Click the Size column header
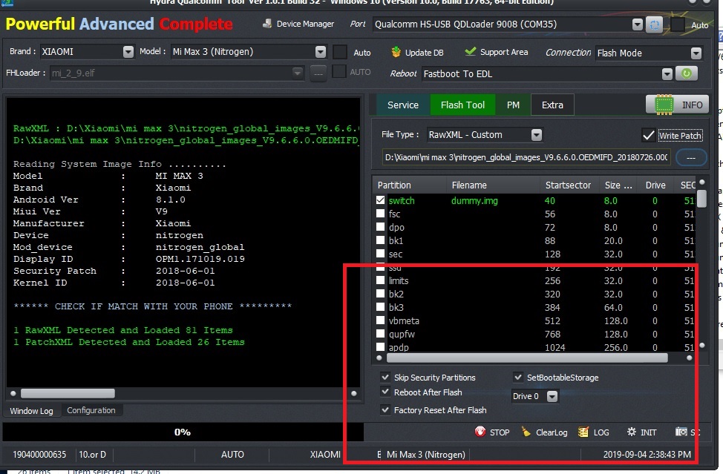Image resolution: width=723 pixels, height=474 pixels. 618,185
